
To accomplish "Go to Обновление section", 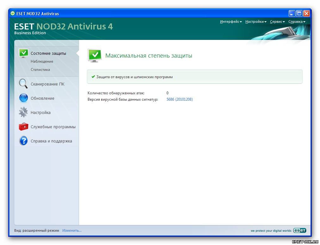I will (42, 98).
